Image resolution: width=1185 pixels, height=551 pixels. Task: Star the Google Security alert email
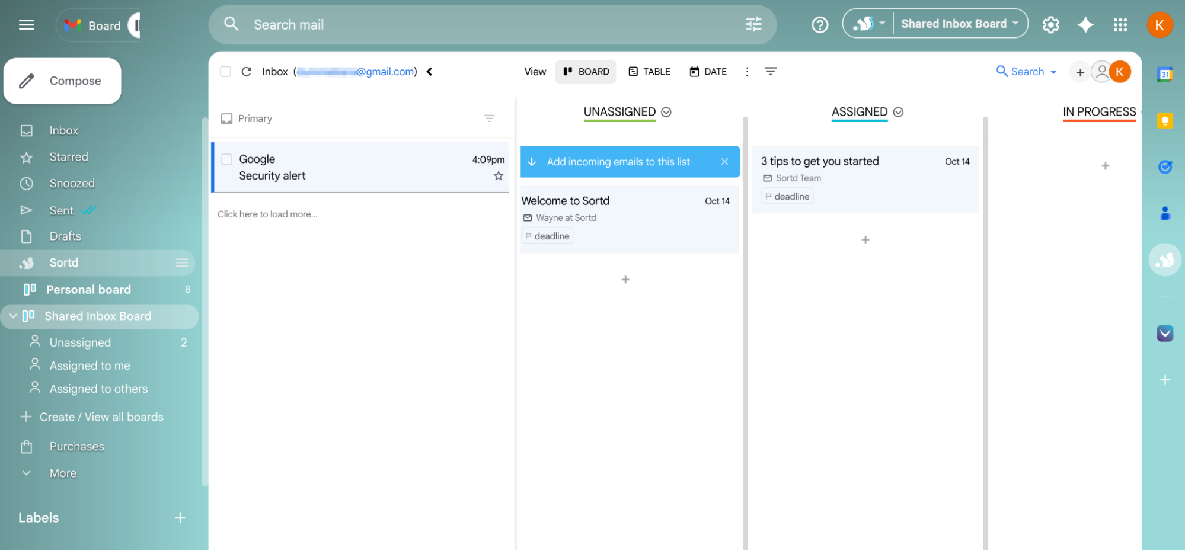coord(499,176)
